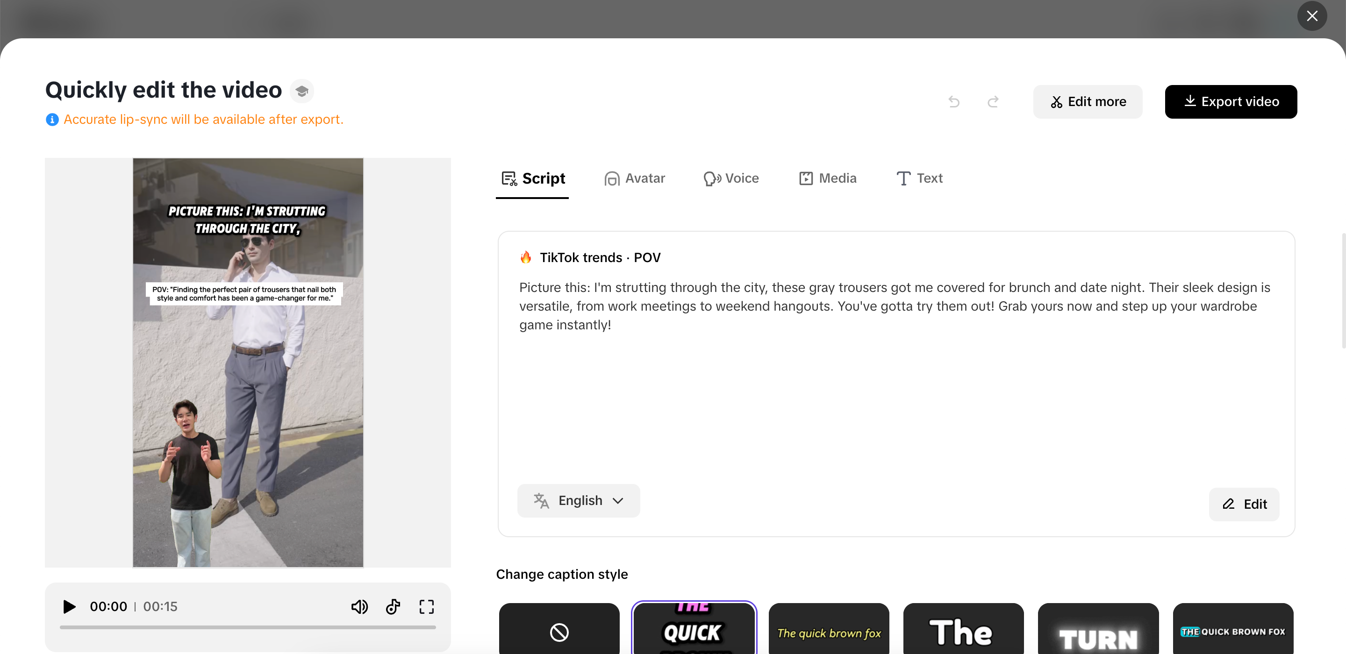Open the TikTok preview option
1346x654 pixels.
(393, 606)
